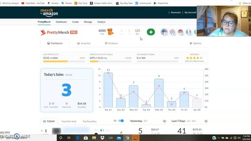Open the Last 7 Days list menu icon

point(206,121)
